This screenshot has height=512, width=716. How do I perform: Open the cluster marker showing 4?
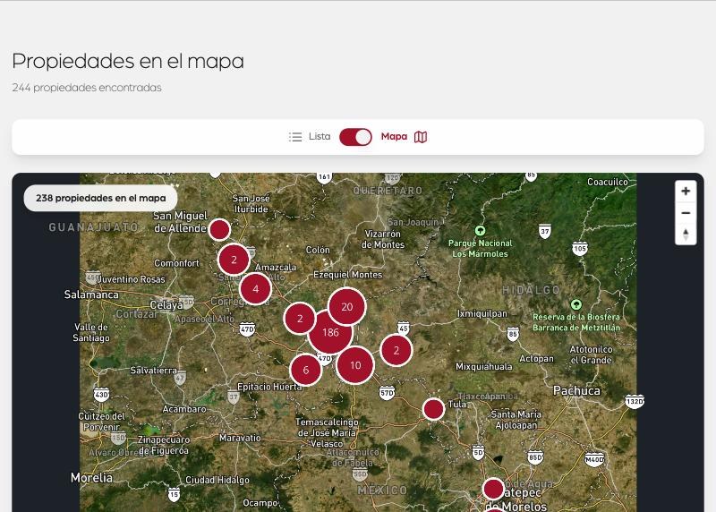255,289
